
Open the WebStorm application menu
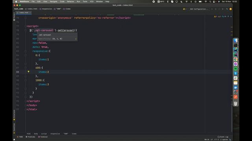[x=24, y=2]
